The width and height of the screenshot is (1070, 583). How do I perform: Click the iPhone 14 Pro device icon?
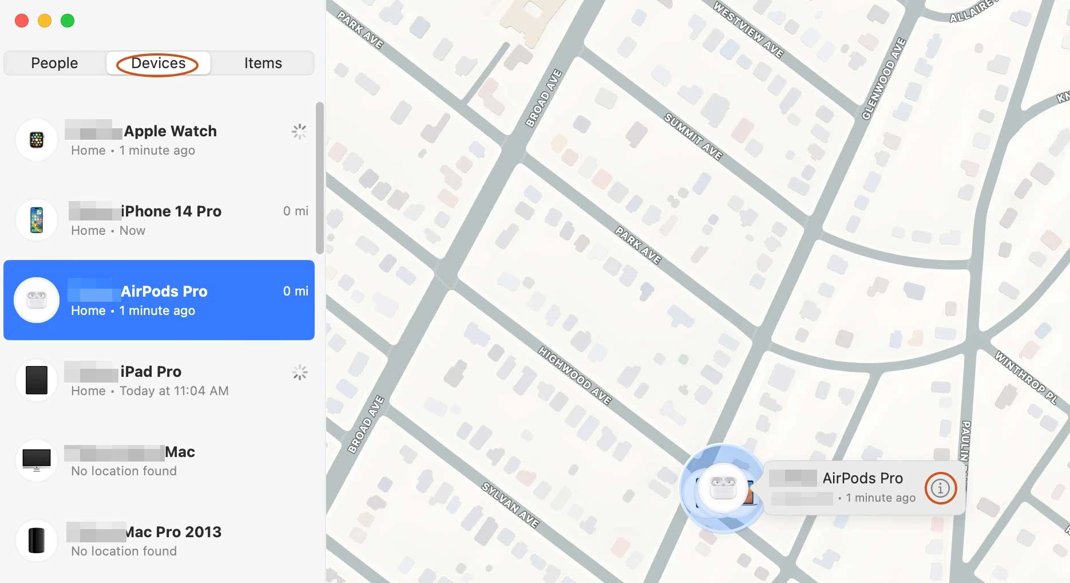[37, 220]
